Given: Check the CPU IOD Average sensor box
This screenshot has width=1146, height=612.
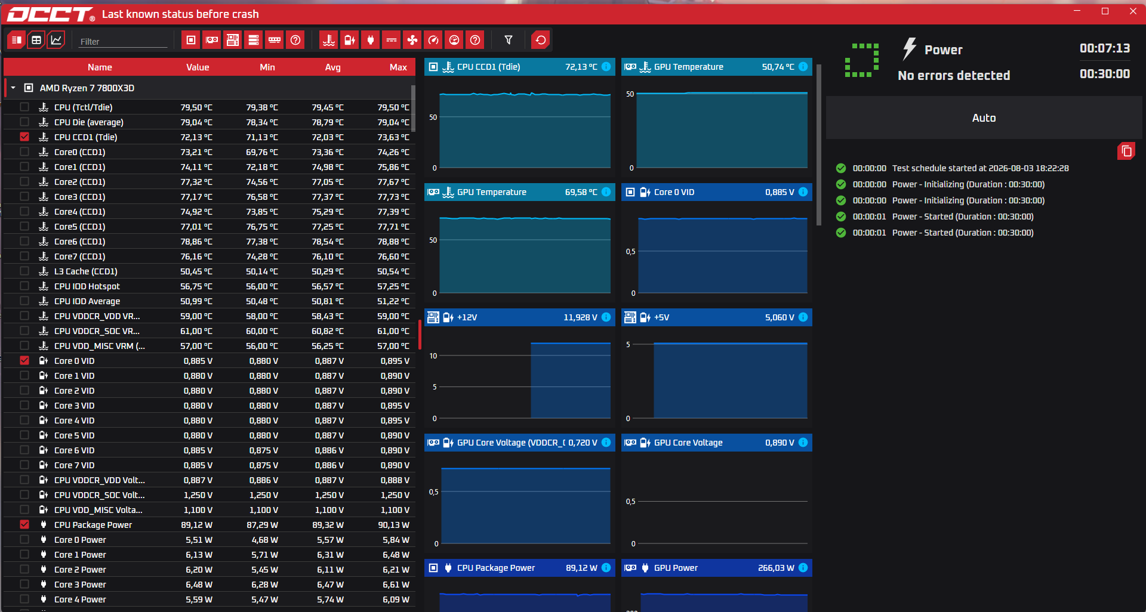Looking at the screenshot, I should (x=24, y=301).
